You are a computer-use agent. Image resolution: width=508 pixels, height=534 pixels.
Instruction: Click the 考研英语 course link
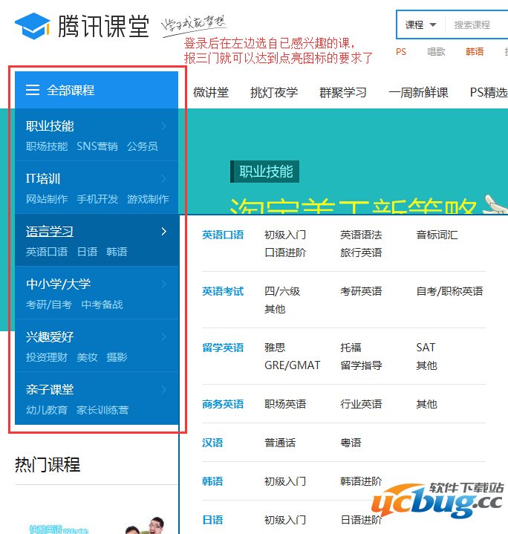(361, 291)
